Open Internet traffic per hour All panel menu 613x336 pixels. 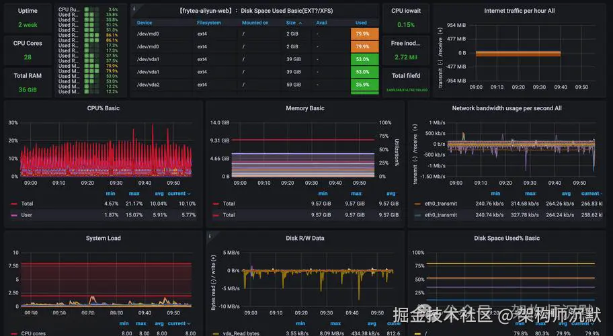coord(519,11)
